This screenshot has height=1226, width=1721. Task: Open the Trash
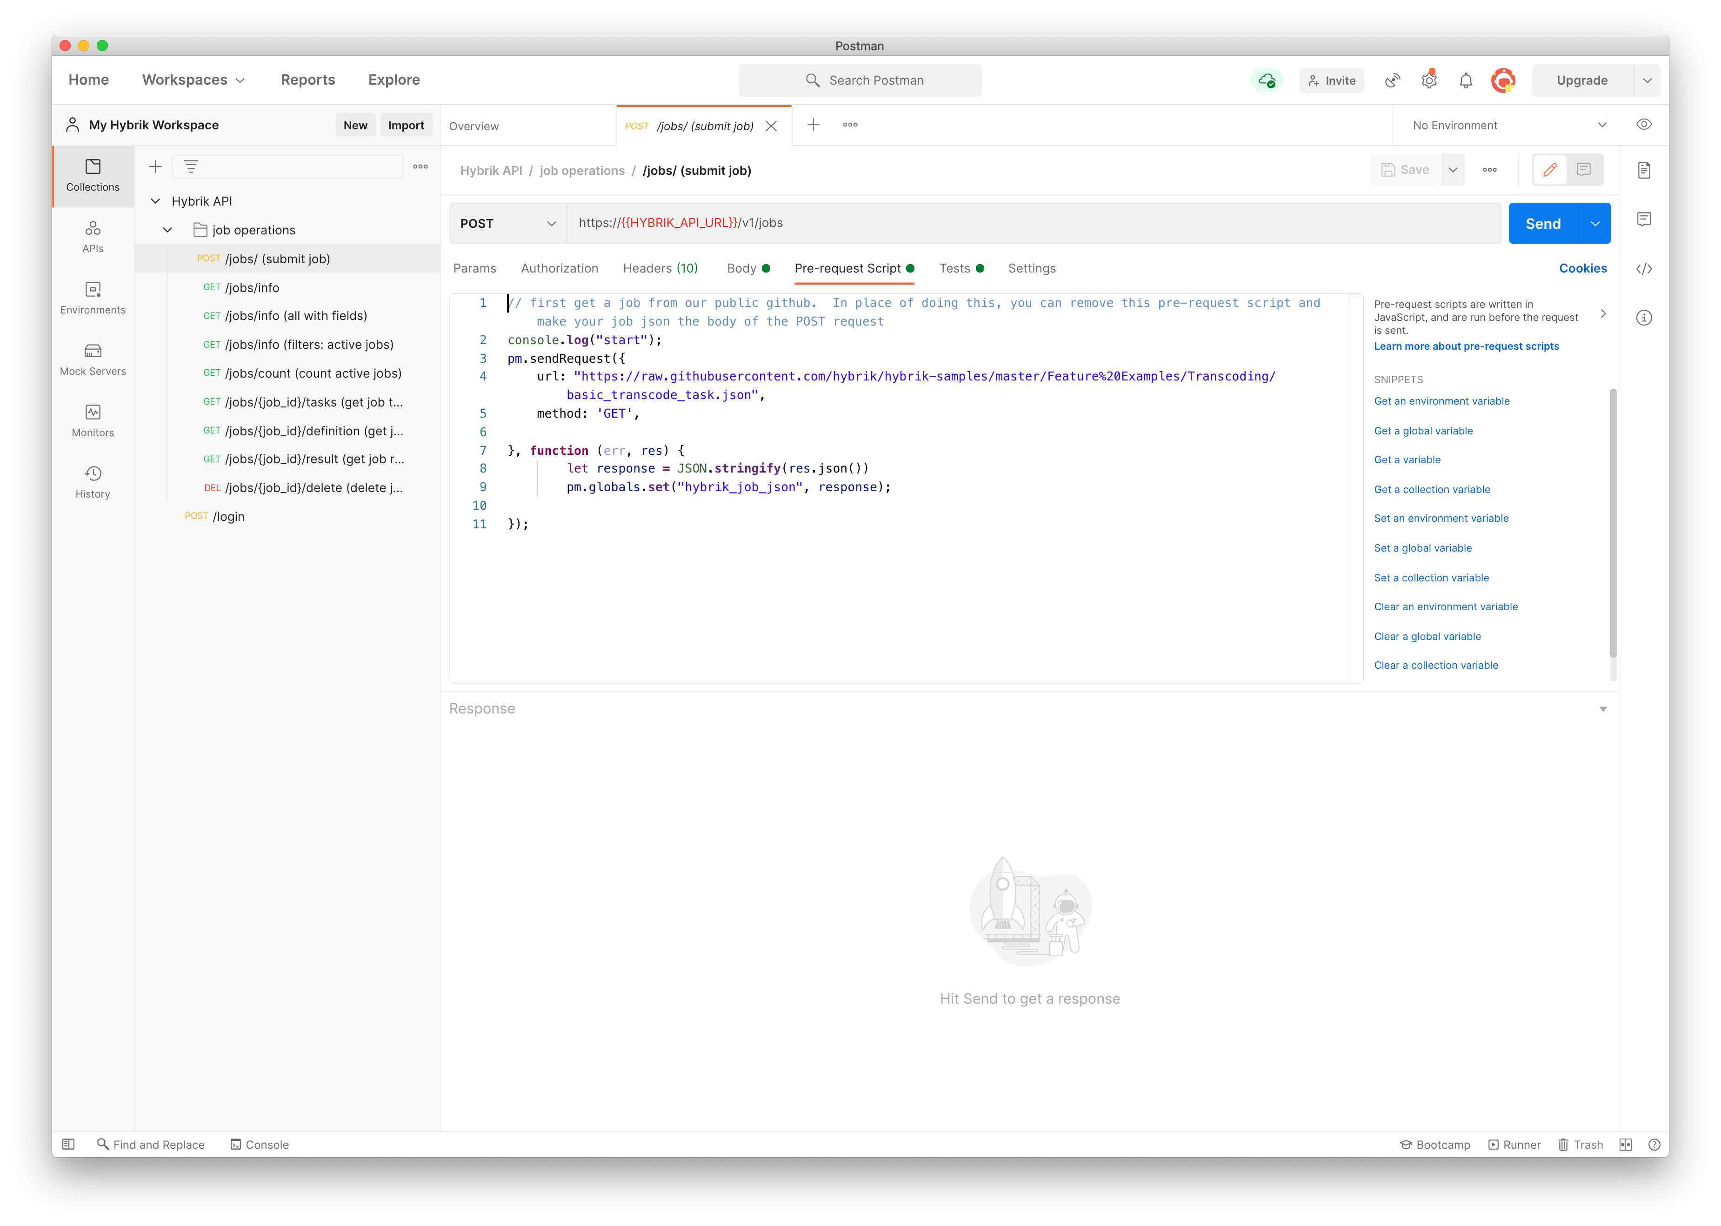[1580, 1145]
